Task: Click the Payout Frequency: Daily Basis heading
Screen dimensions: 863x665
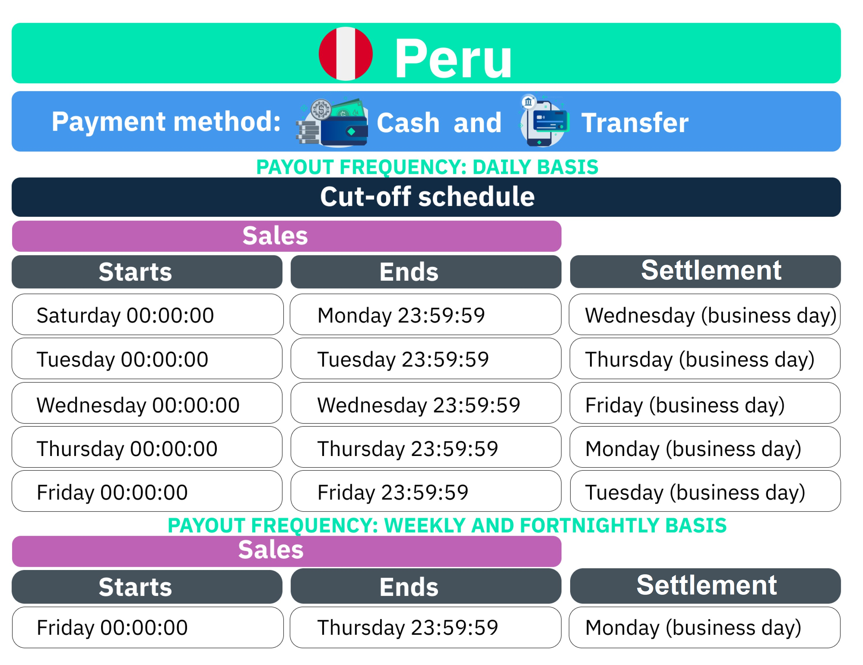Action: (x=427, y=167)
